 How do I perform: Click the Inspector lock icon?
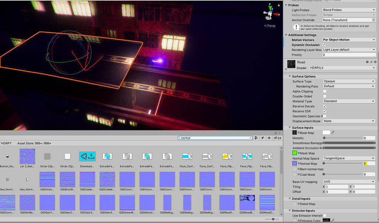[x=276, y=133]
